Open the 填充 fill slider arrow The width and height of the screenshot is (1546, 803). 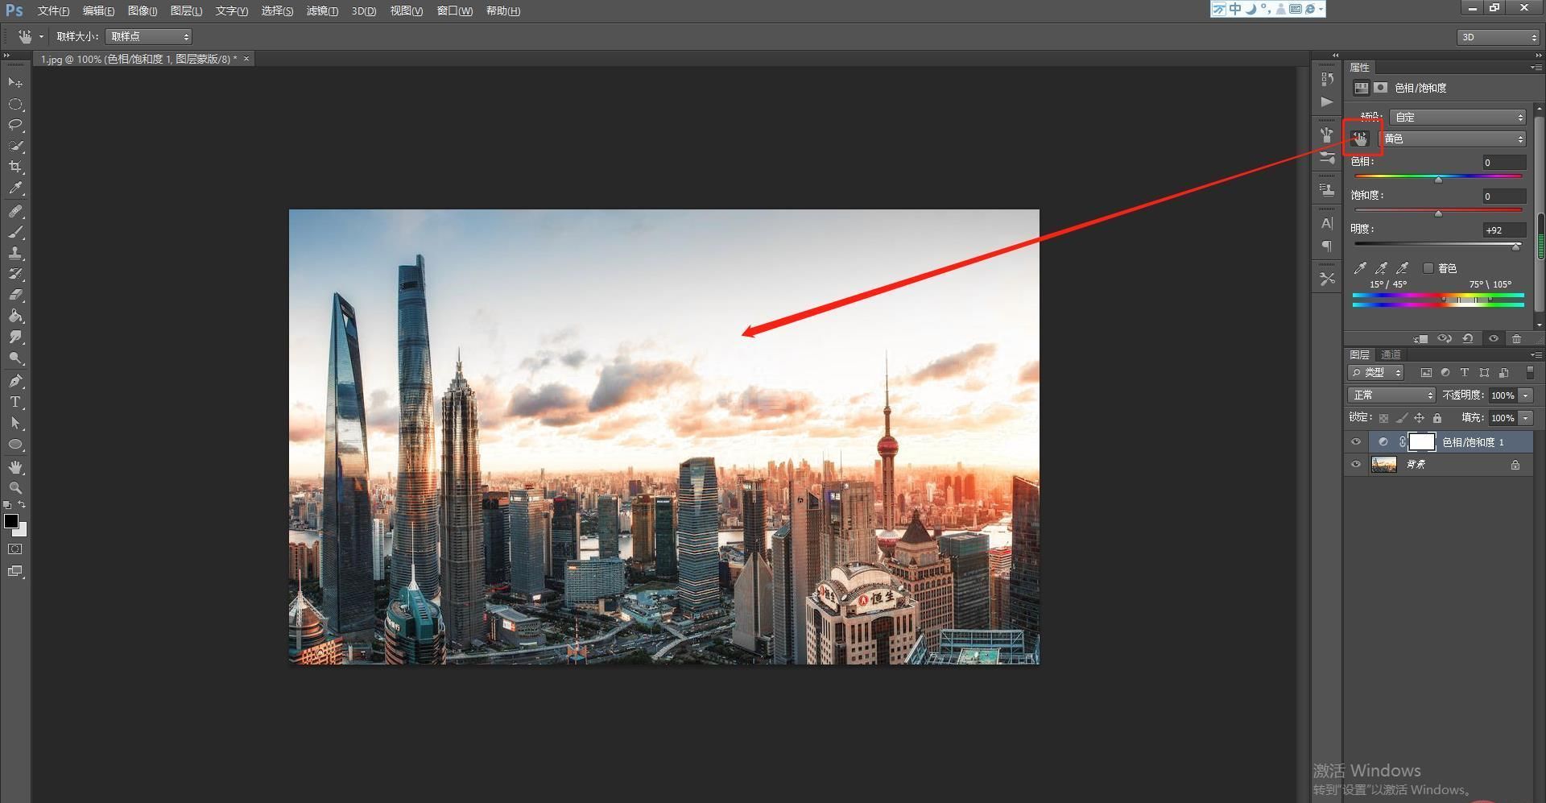[x=1526, y=418]
